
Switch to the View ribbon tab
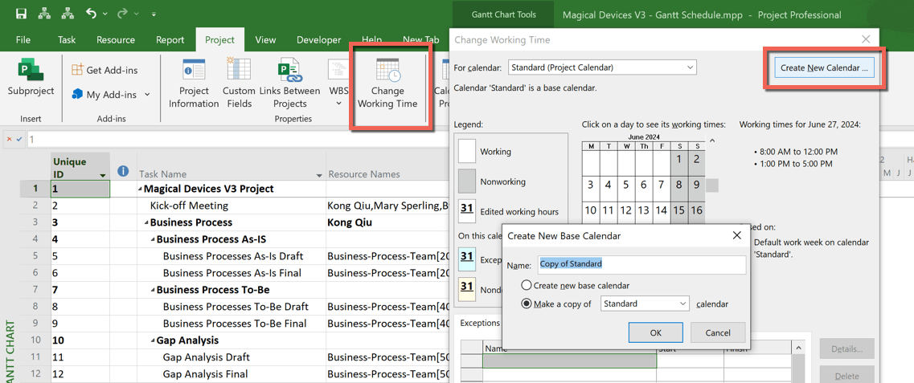click(265, 40)
